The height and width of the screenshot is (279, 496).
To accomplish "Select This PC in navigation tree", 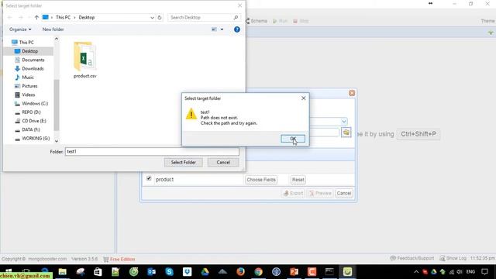I will point(26,43).
